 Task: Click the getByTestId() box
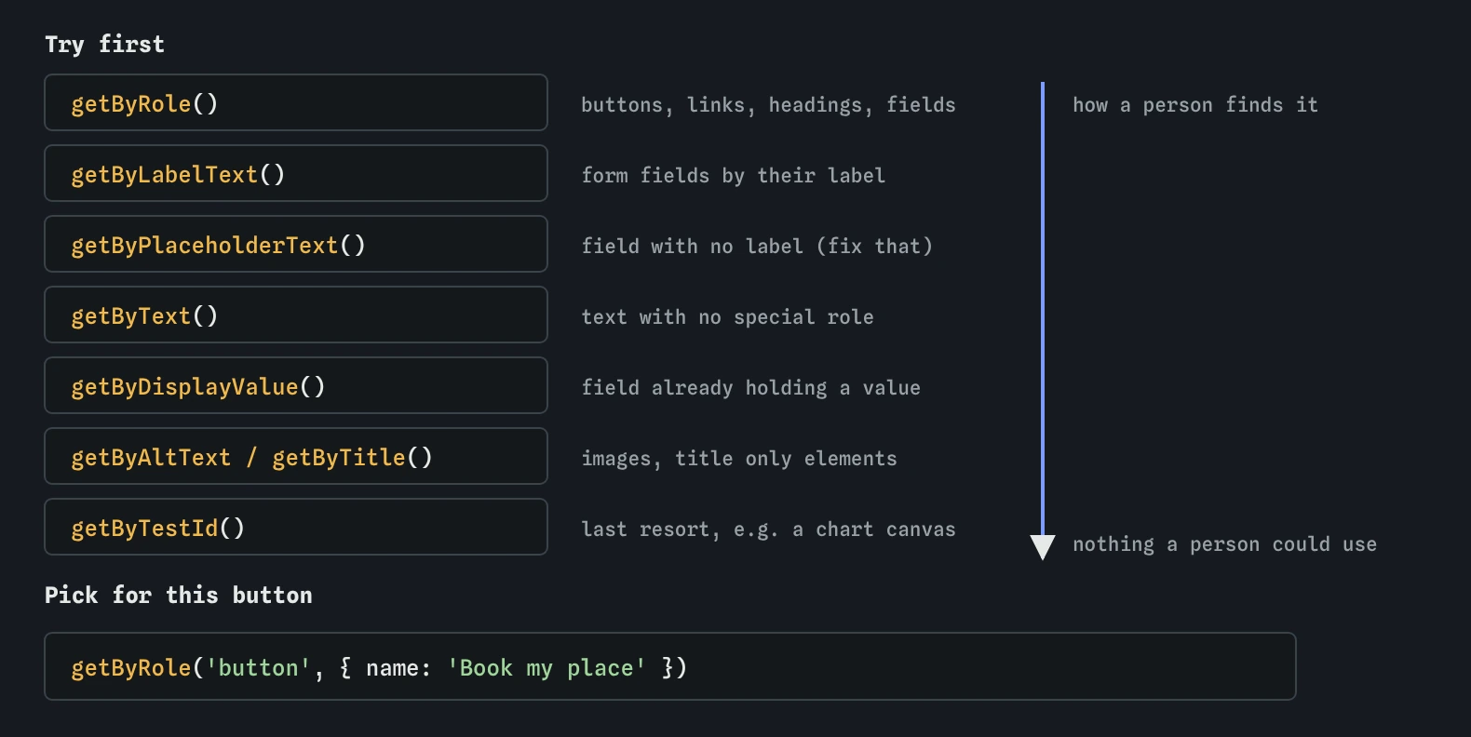coord(296,527)
